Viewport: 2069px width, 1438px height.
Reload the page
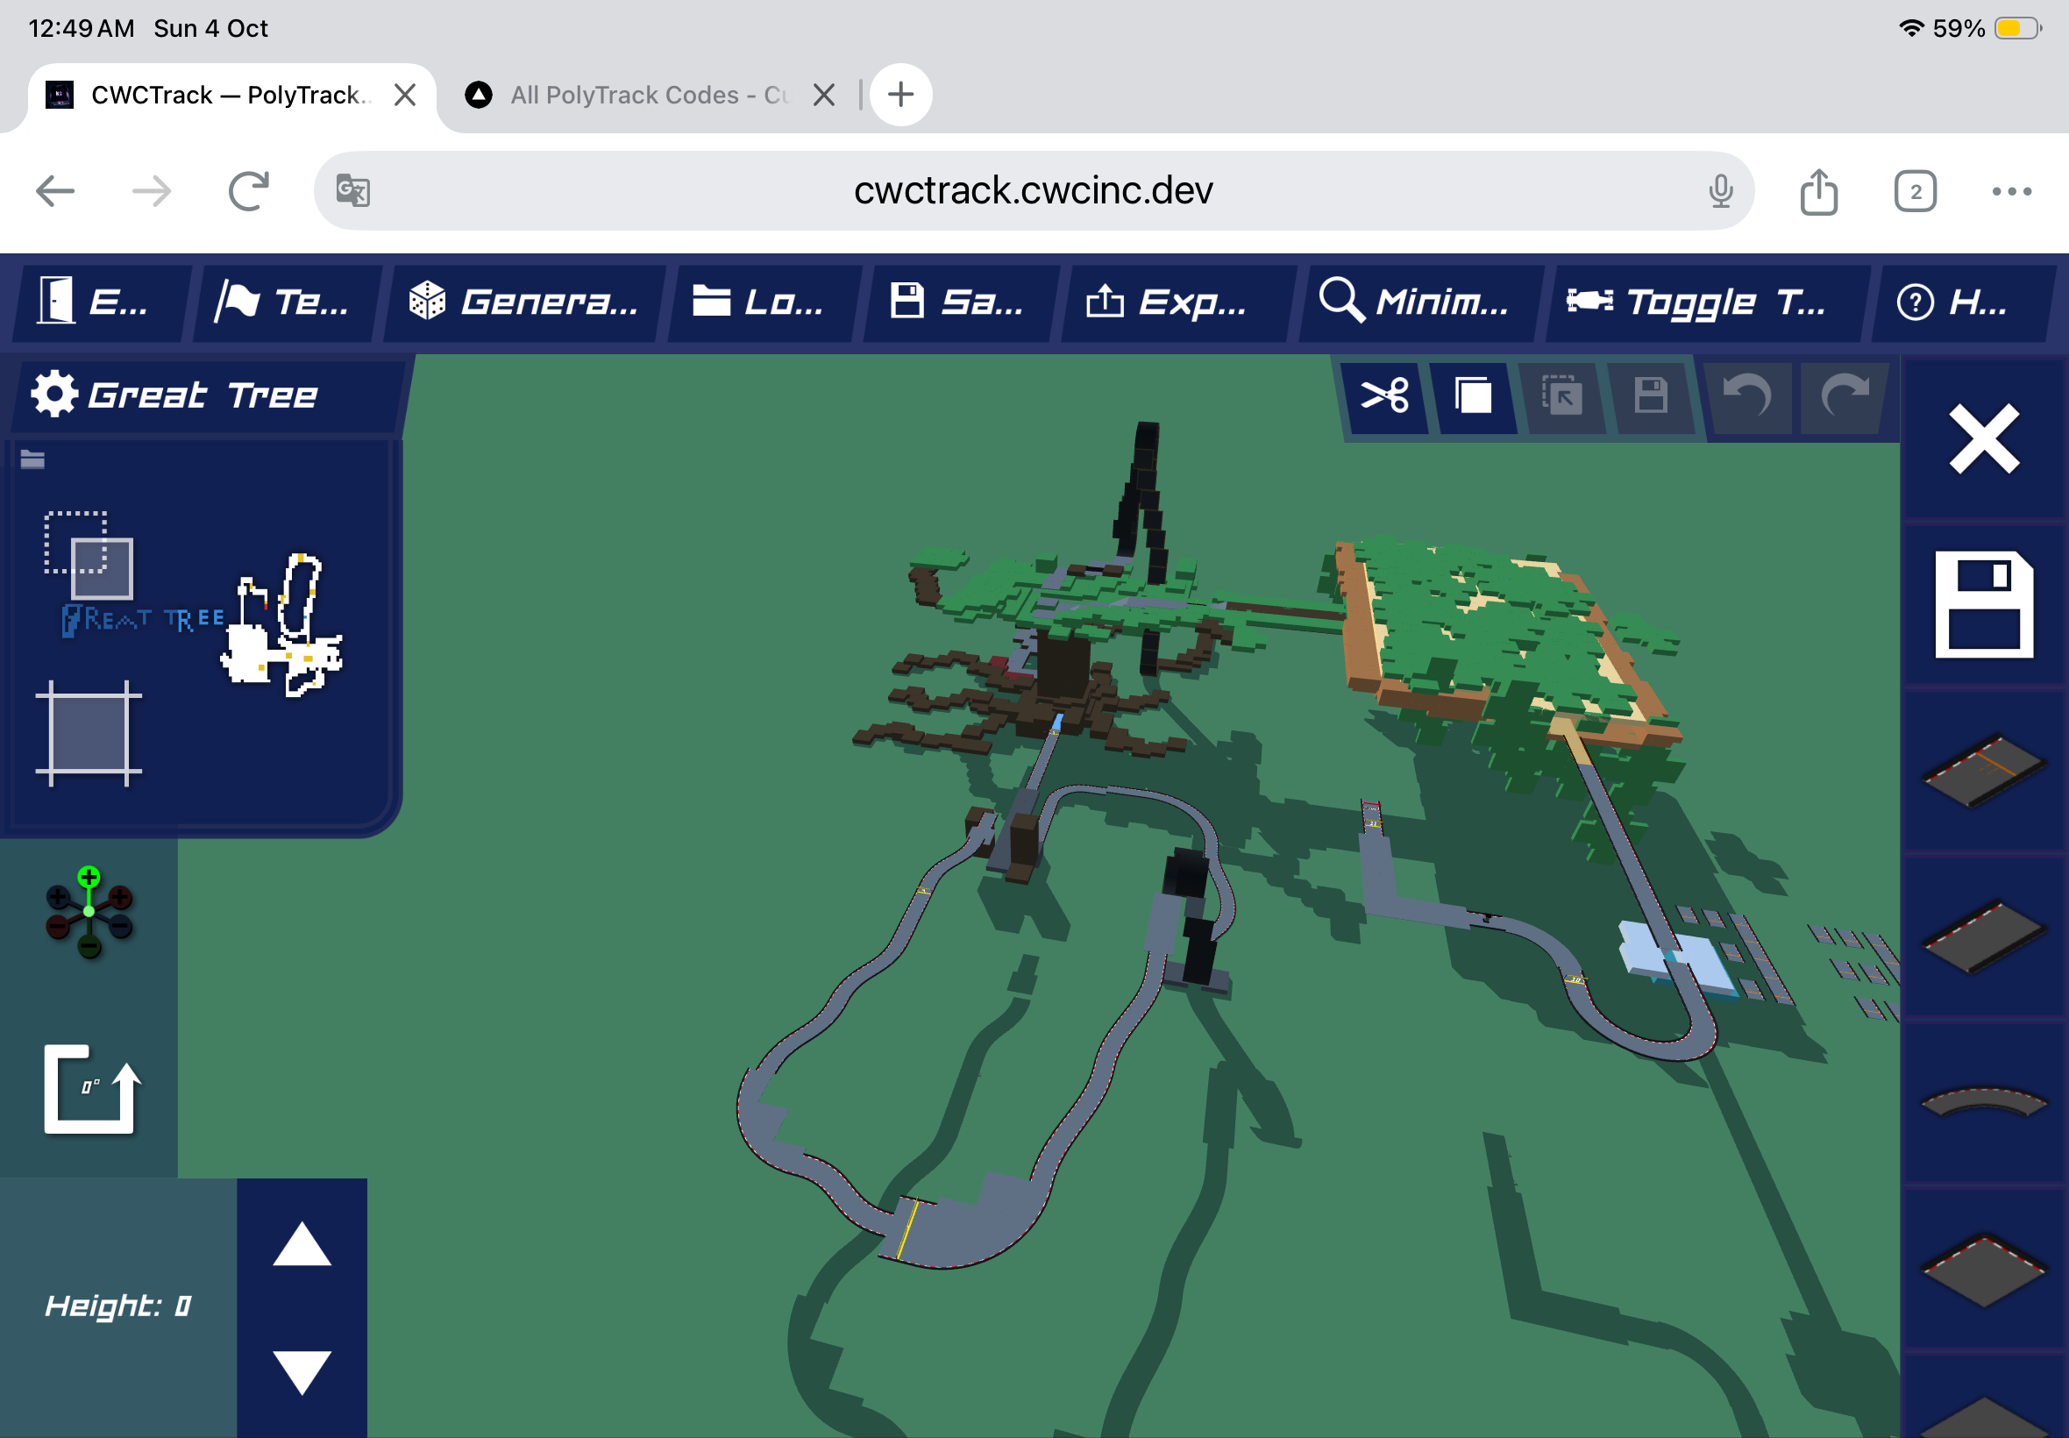pyautogui.click(x=249, y=191)
